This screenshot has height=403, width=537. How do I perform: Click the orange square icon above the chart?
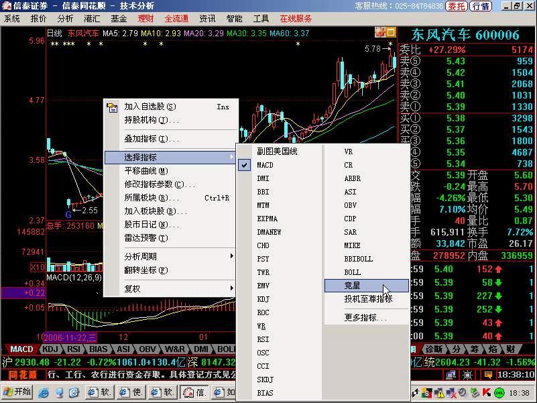click(x=391, y=33)
